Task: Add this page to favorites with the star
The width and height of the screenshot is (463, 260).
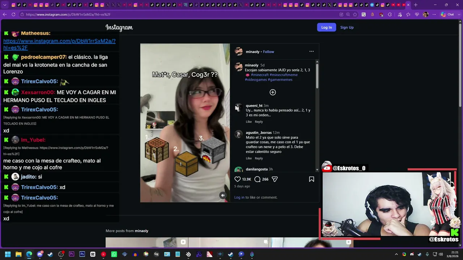Action: tap(355, 14)
